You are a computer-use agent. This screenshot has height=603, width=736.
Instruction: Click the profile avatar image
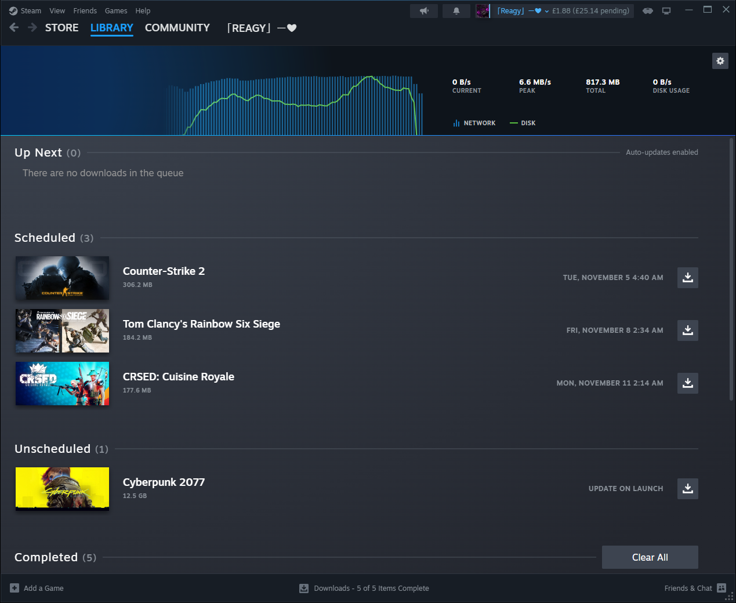(x=483, y=11)
